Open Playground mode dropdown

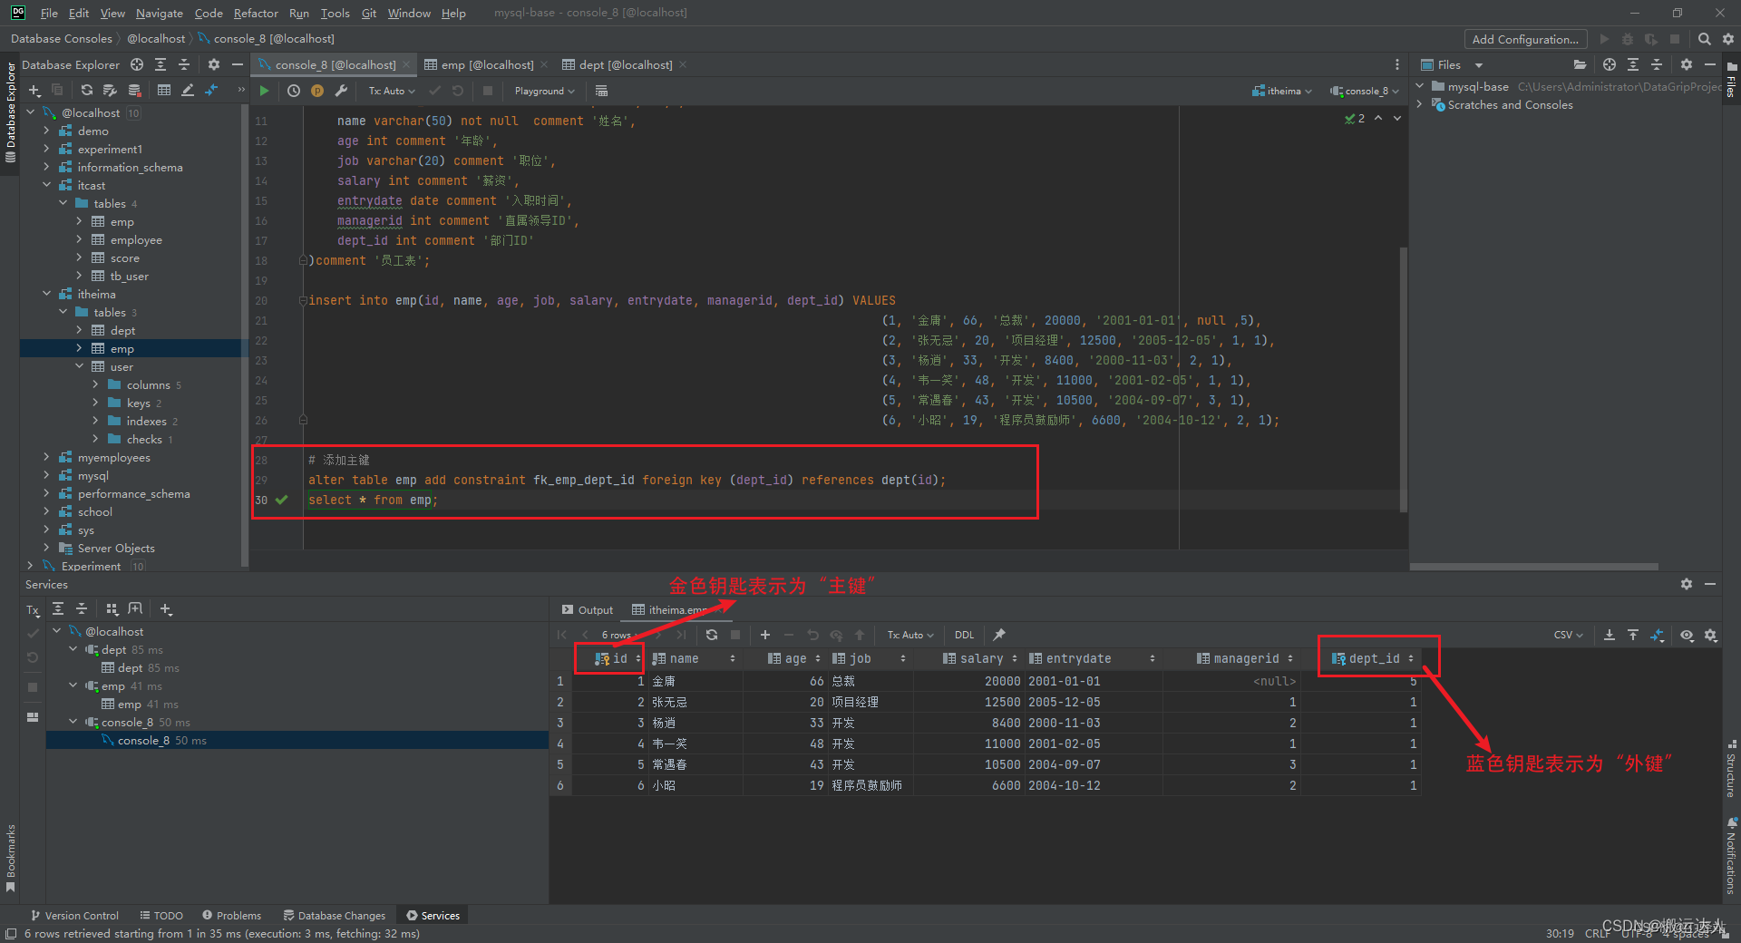544,91
